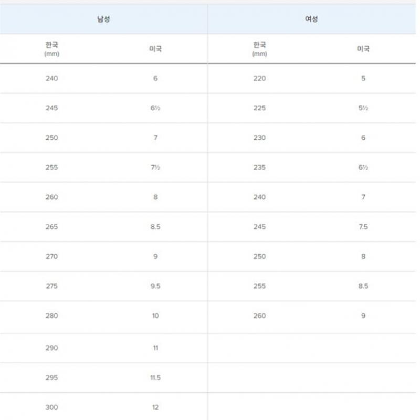
Task: Select the women's US 5½ cell
Action: 363,108
